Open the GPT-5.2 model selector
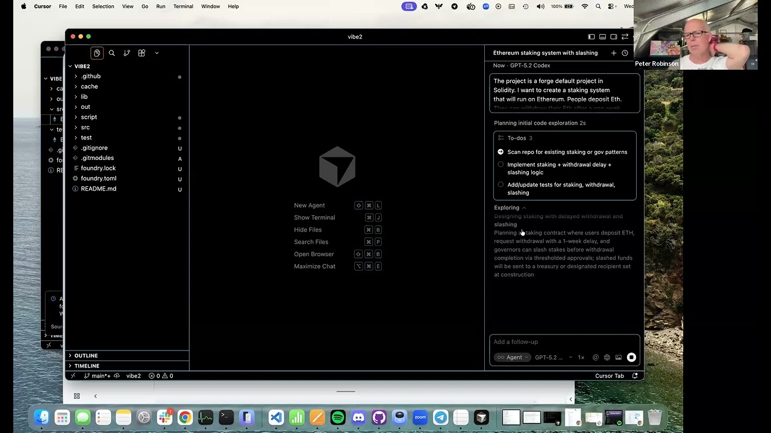 point(553,357)
